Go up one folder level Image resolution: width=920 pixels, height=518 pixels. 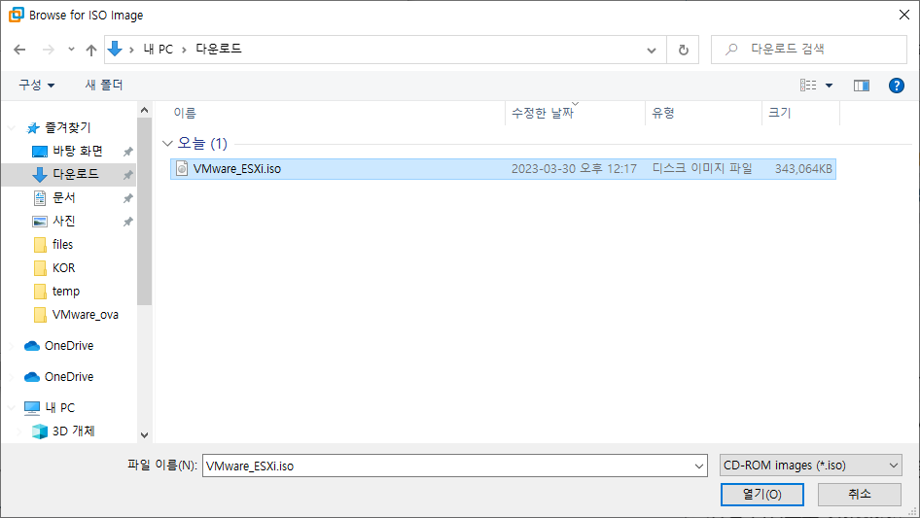[91, 50]
